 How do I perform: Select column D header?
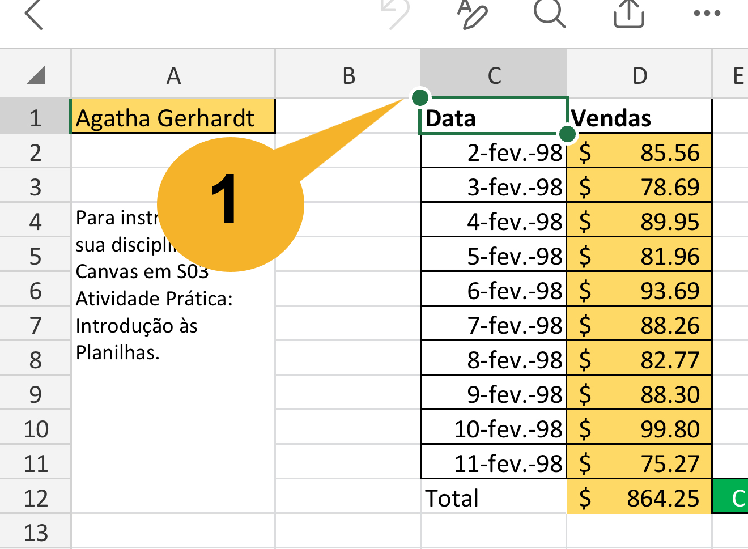640,75
